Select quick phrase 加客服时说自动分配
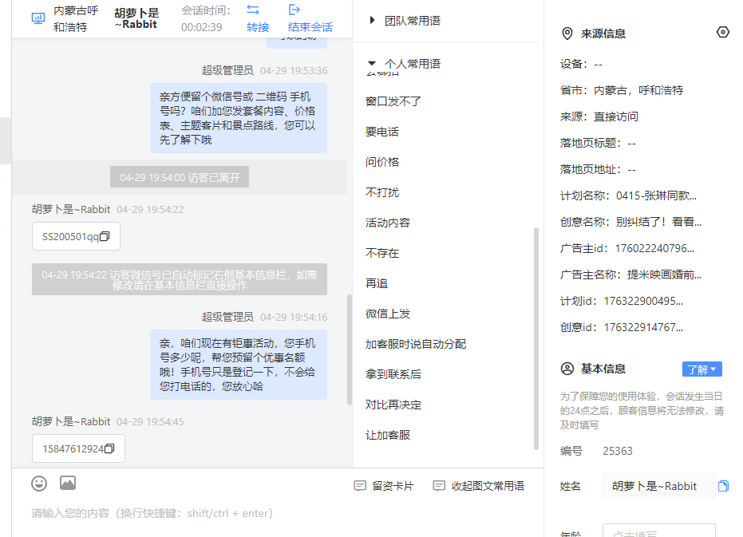743x537 pixels. click(x=416, y=344)
